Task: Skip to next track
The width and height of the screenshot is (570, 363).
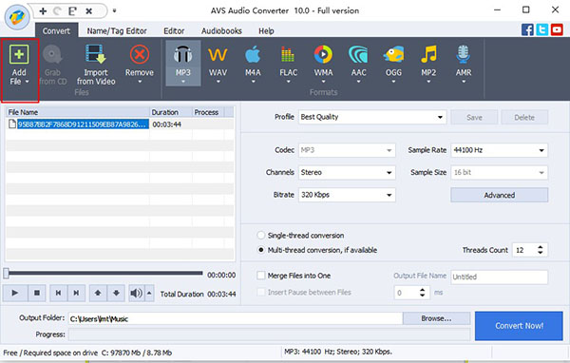Action: click(76, 293)
